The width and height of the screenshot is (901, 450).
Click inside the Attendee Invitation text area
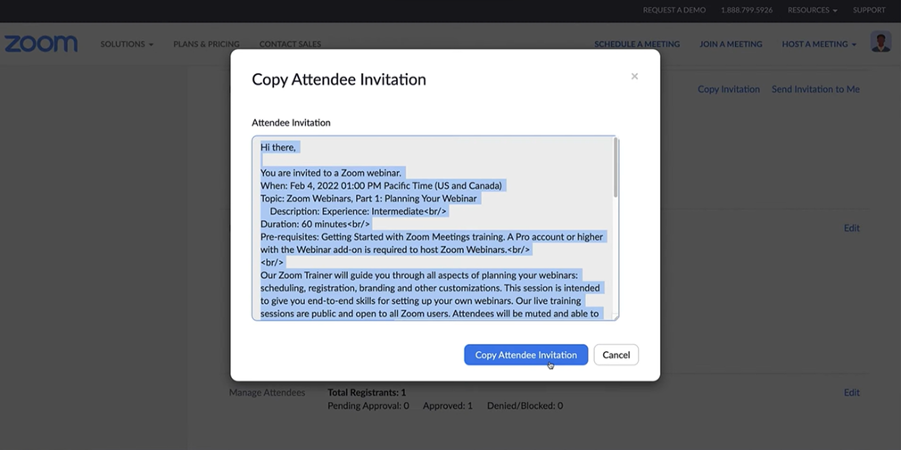point(435,228)
